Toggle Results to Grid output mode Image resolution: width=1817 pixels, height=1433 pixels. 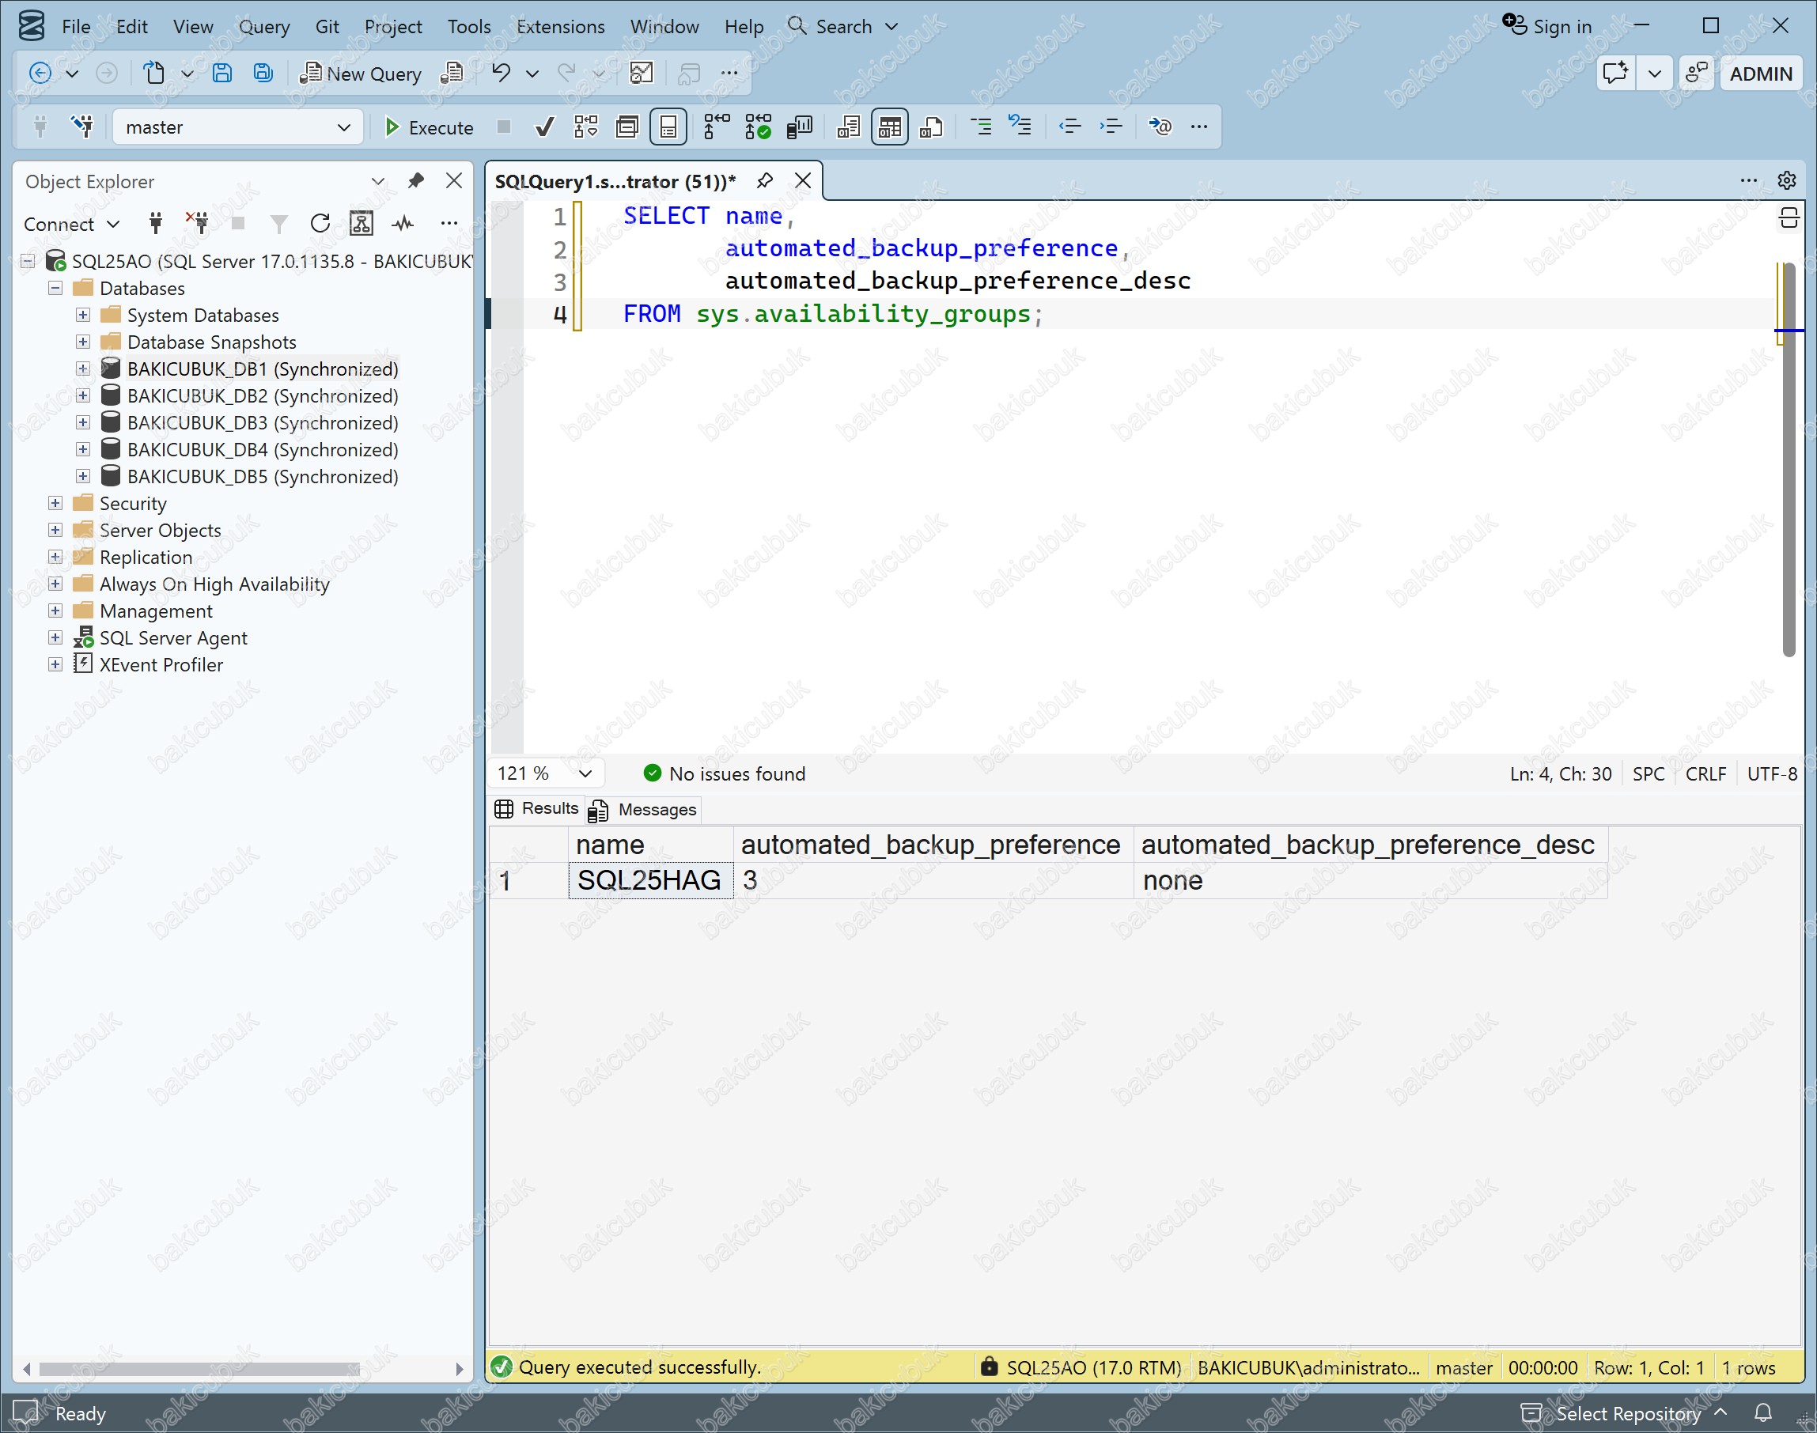pyautogui.click(x=890, y=127)
